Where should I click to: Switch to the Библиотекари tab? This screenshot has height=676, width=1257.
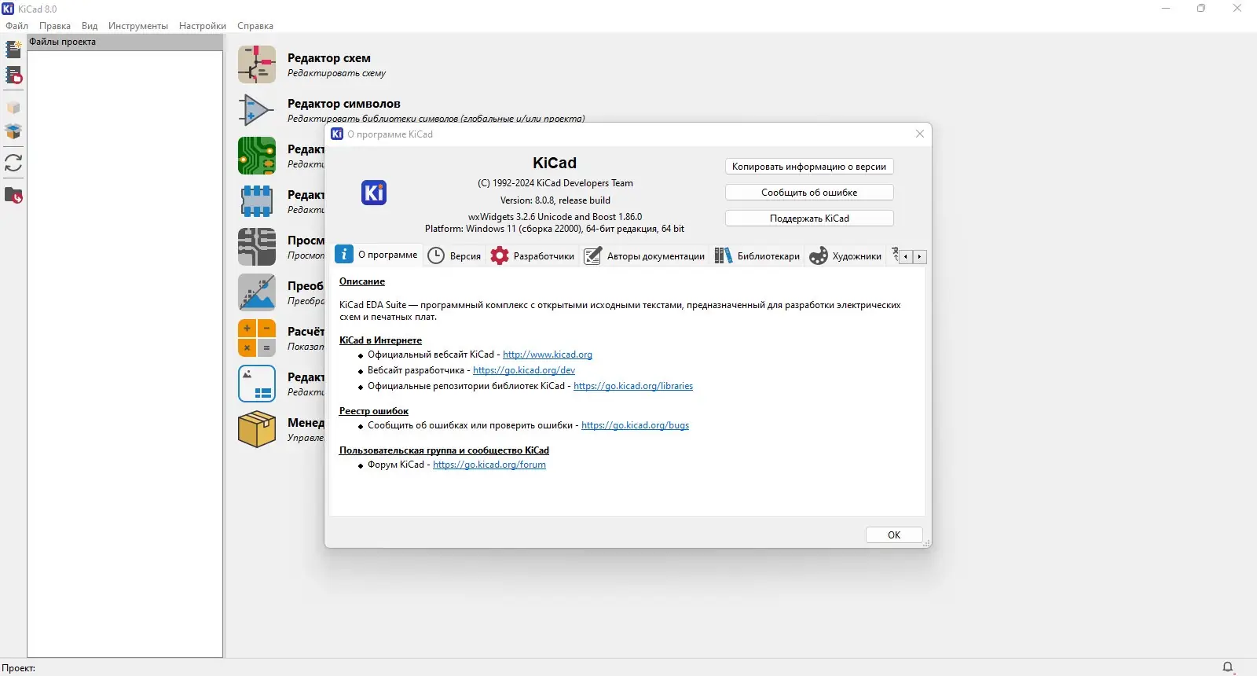[757, 256]
